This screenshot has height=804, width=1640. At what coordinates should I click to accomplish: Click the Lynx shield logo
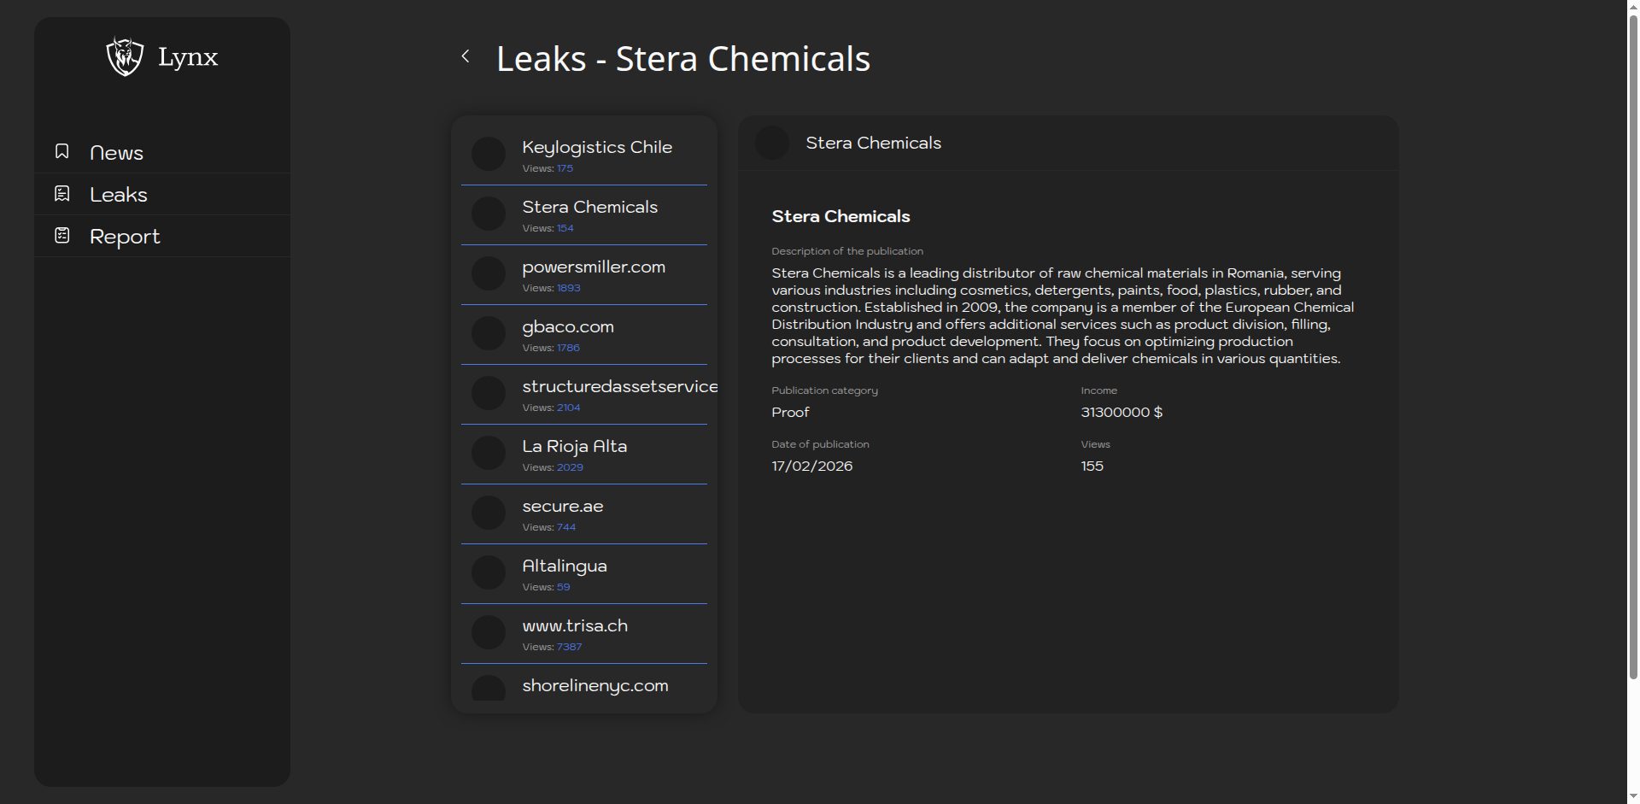125,56
